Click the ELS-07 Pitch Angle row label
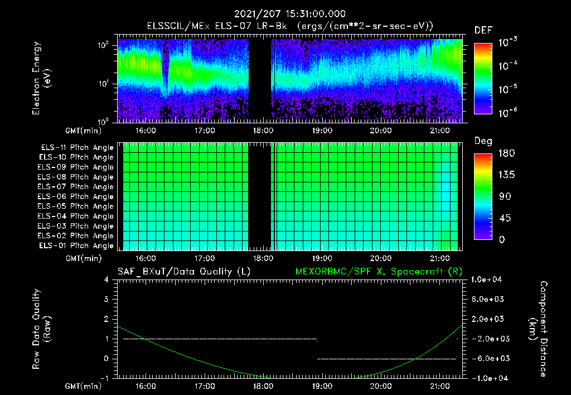The height and width of the screenshot is (395, 571). coord(76,186)
